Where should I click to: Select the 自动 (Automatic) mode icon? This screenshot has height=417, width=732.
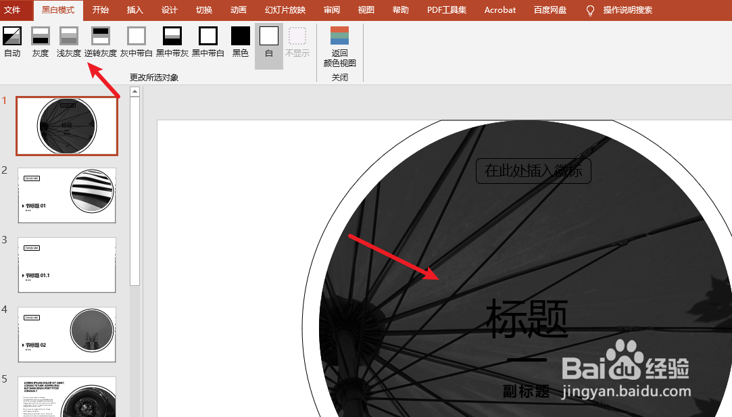coord(12,43)
